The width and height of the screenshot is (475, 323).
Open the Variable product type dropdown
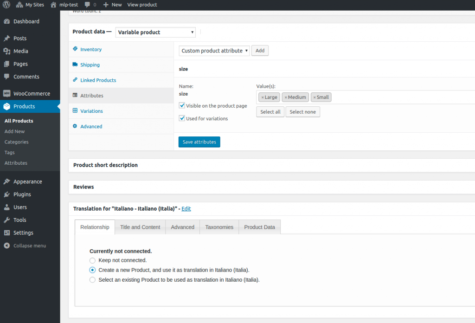tap(155, 32)
